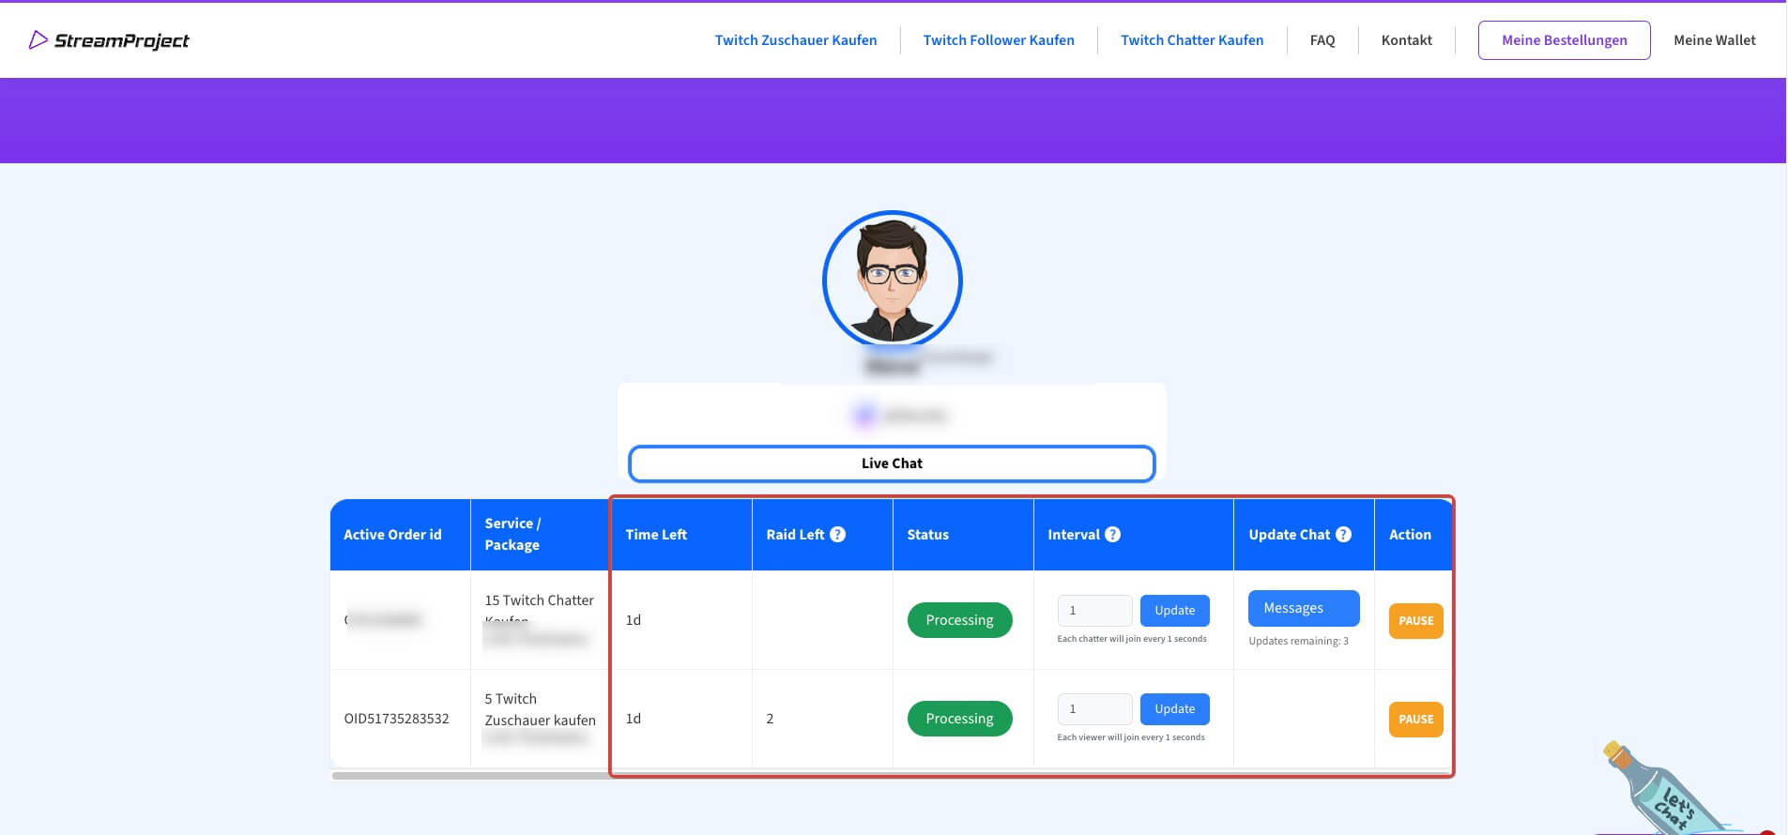Open the Kontakt page
The height and width of the screenshot is (835, 1788).
1407,40
